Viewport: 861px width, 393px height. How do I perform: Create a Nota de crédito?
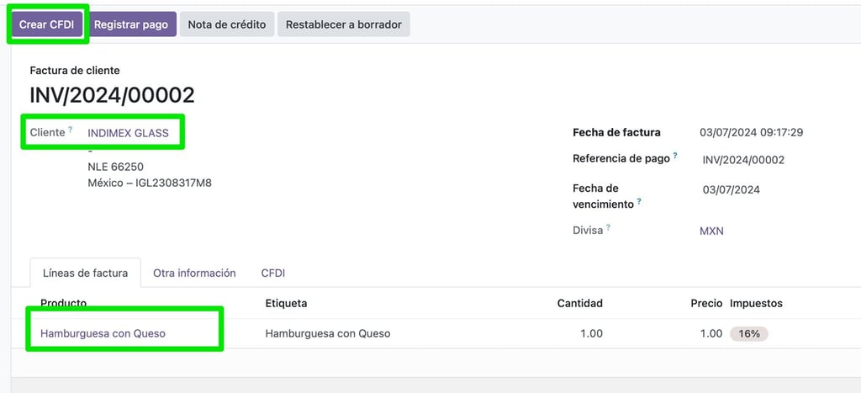click(227, 24)
